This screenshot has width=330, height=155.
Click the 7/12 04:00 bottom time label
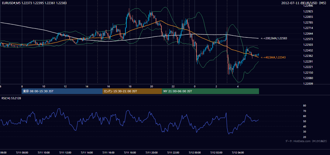click(238, 152)
